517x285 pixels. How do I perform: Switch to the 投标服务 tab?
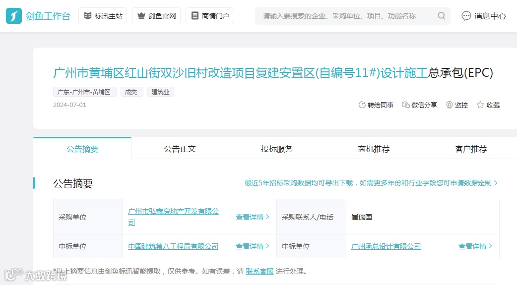click(x=277, y=149)
